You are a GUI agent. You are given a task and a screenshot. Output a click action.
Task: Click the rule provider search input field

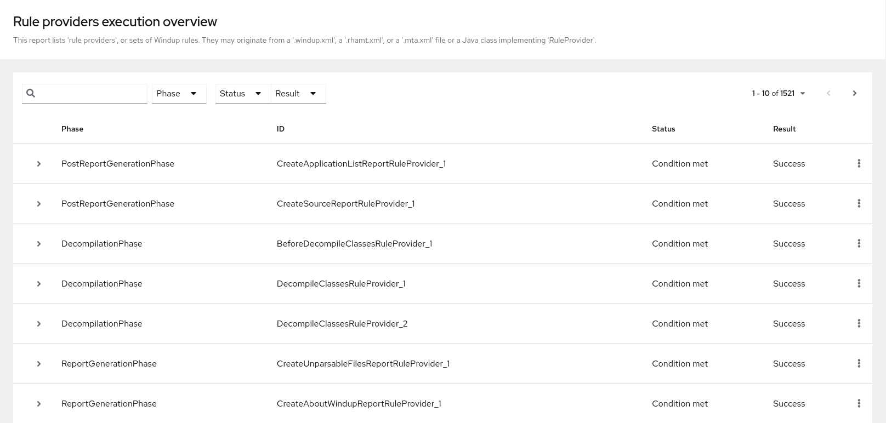(91, 94)
